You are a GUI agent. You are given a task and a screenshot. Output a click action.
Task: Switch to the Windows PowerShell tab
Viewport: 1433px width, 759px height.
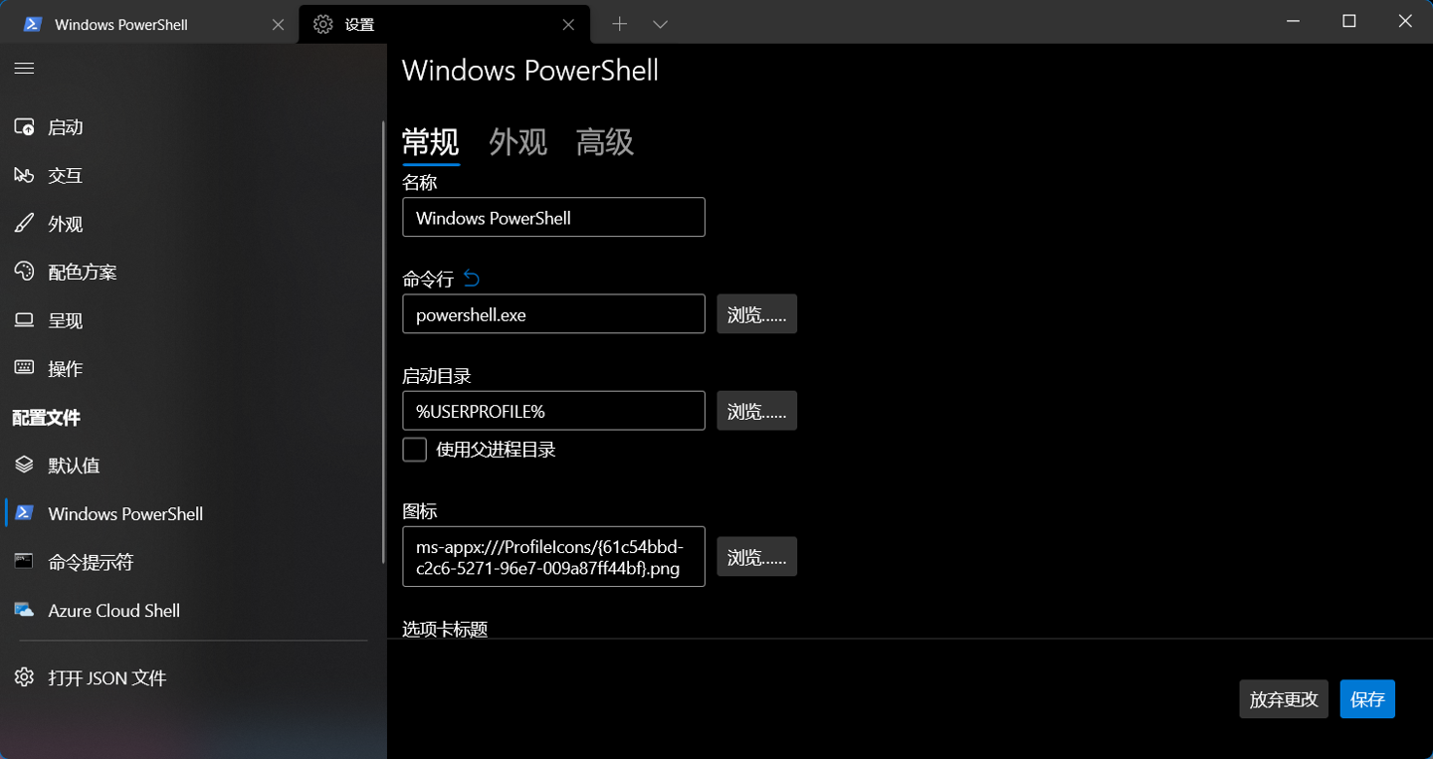tap(149, 24)
